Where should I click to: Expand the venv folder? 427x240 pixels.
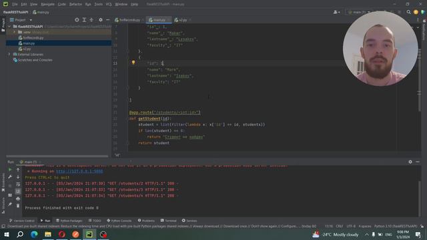[x=15, y=32]
